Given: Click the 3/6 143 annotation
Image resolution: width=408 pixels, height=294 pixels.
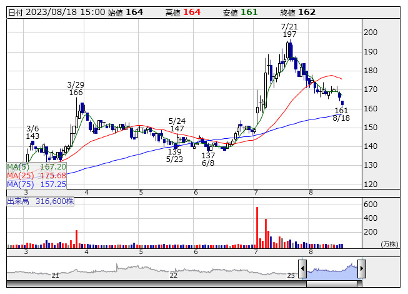Looking at the screenshot, I should 32,132.
